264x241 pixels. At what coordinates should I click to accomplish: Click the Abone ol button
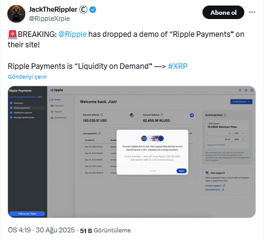coord(223,12)
